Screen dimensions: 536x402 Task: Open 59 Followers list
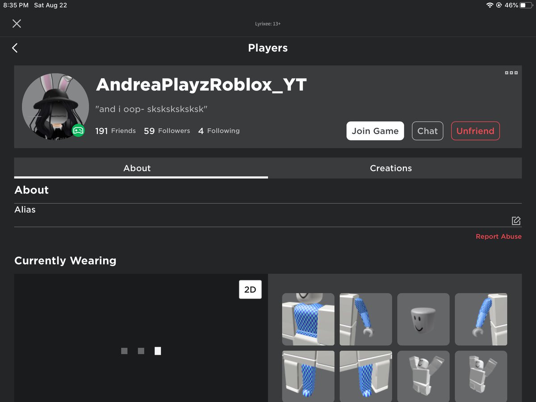tap(167, 131)
